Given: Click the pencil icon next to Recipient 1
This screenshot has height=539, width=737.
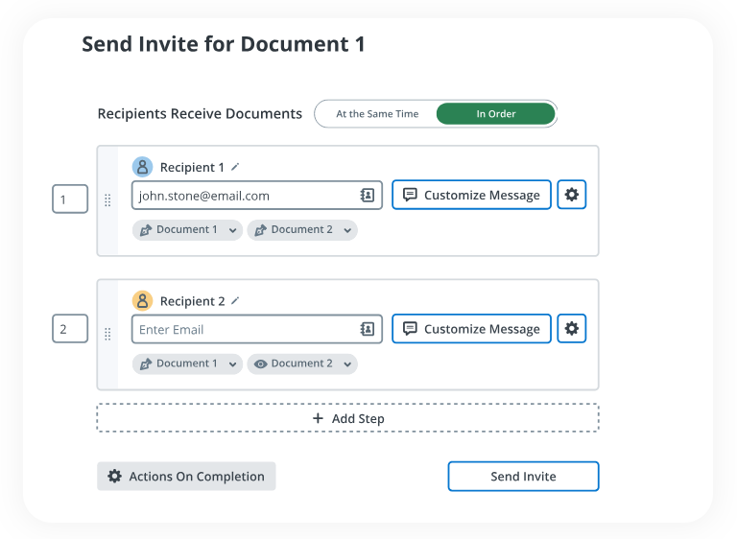Looking at the screenshot, I should pos(235,167).
